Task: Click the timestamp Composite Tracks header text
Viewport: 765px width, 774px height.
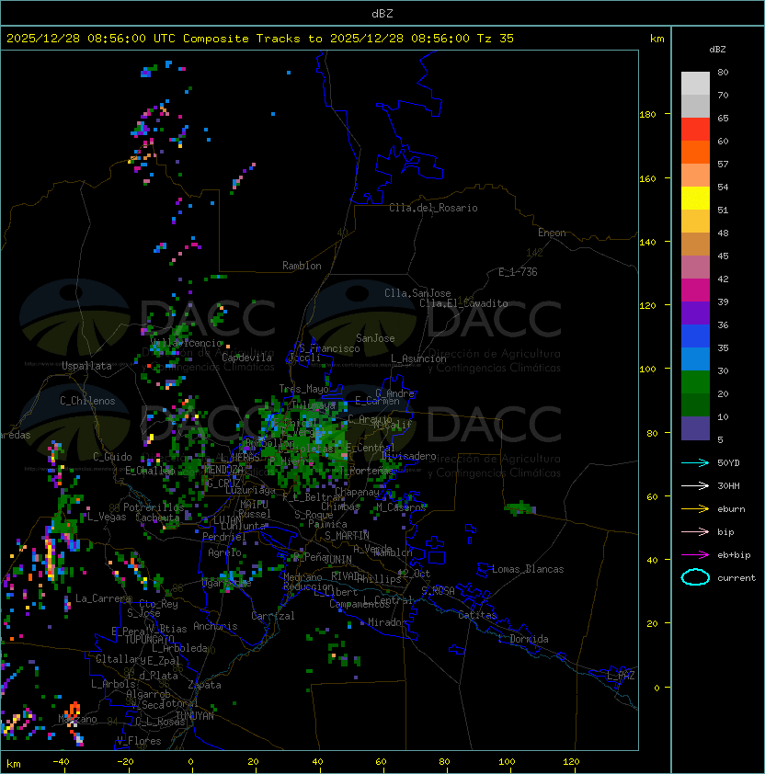Action: click(x=260, y=39)
